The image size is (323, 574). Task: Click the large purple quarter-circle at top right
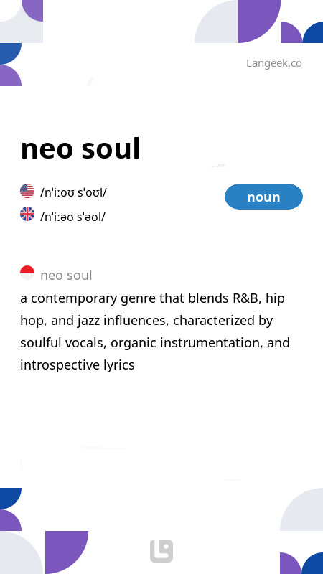point(259,22)
